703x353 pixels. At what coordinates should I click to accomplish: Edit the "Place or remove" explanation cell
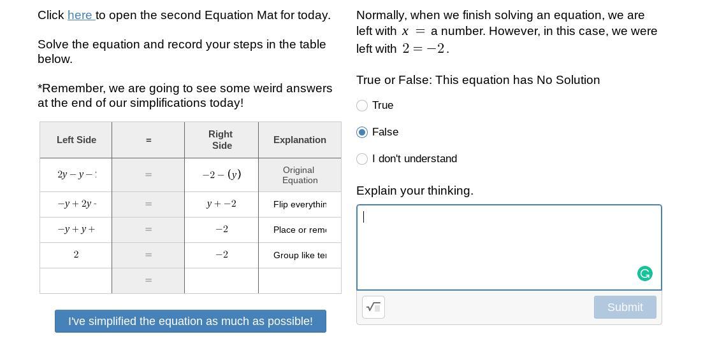(x=300, y=230)
